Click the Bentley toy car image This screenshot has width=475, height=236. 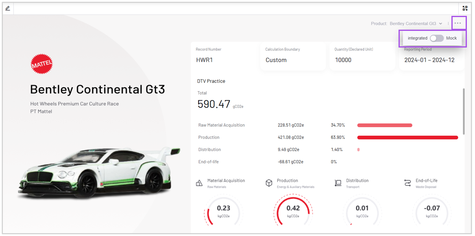(x=98, y=170)
